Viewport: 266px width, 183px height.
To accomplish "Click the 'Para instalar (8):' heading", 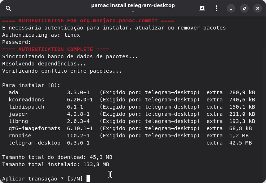I will click(x=31, y=85).
